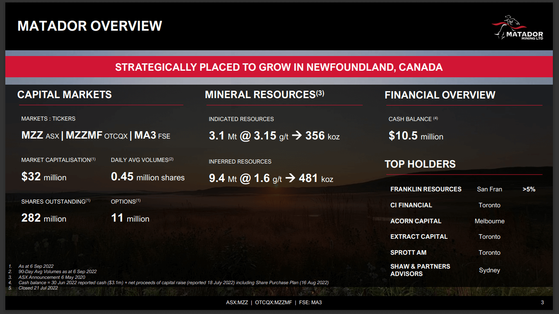559x314 pixels.
Task: Click the OPTIONS label
Action: [126, 201]
